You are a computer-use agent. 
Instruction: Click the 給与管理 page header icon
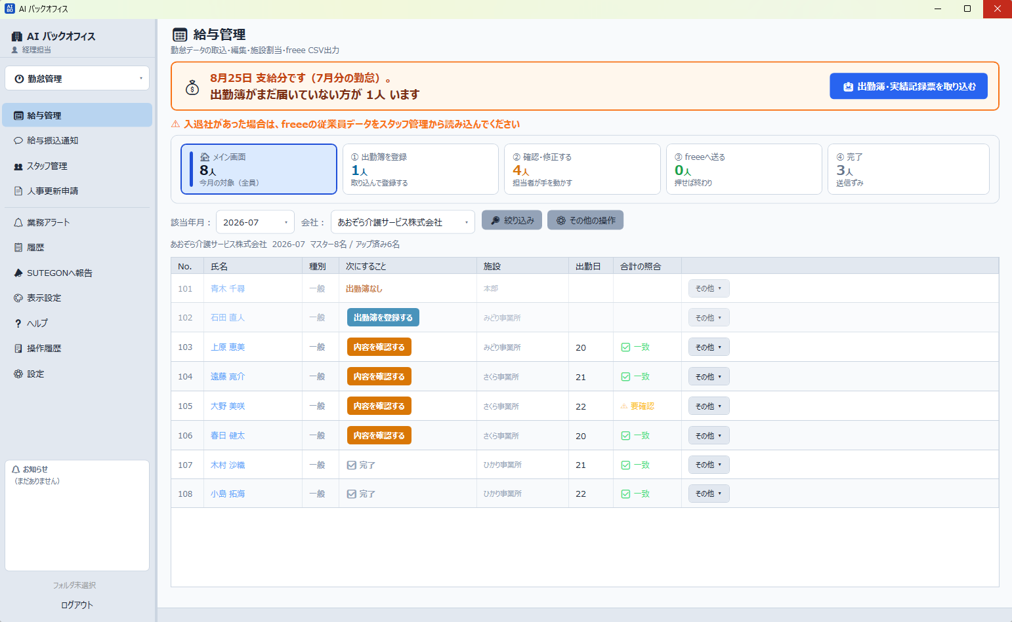point(179,35)
